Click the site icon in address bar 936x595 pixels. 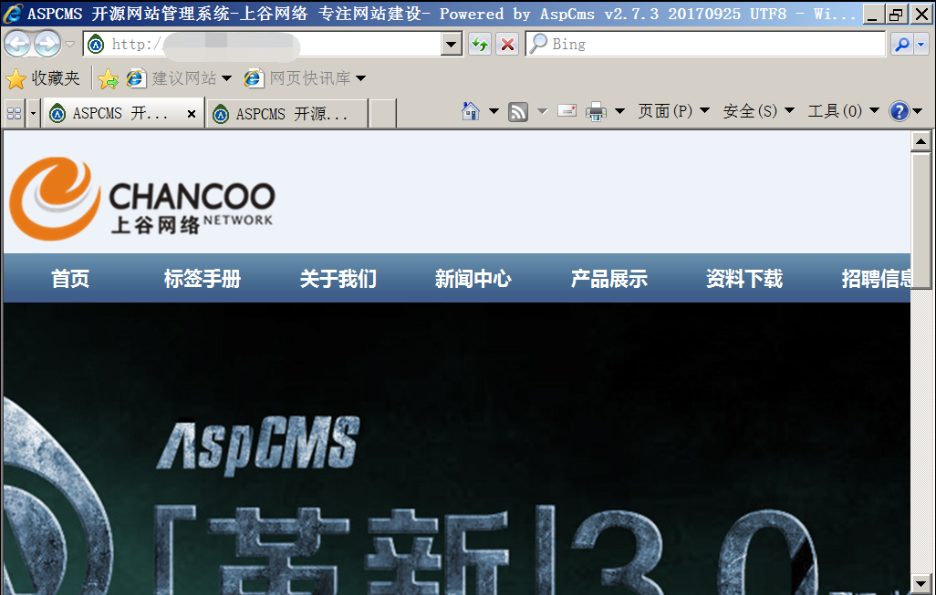point(96,44)
